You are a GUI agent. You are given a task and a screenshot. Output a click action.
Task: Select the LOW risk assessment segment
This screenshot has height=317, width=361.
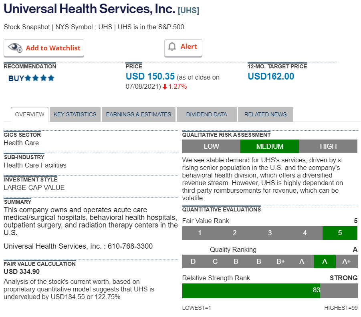click(211, 146)
